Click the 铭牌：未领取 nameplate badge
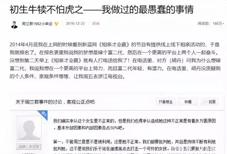 (x=29, y=147)
